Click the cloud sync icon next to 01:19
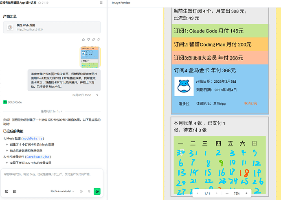 pyautogui.click(x=40, y=3)
